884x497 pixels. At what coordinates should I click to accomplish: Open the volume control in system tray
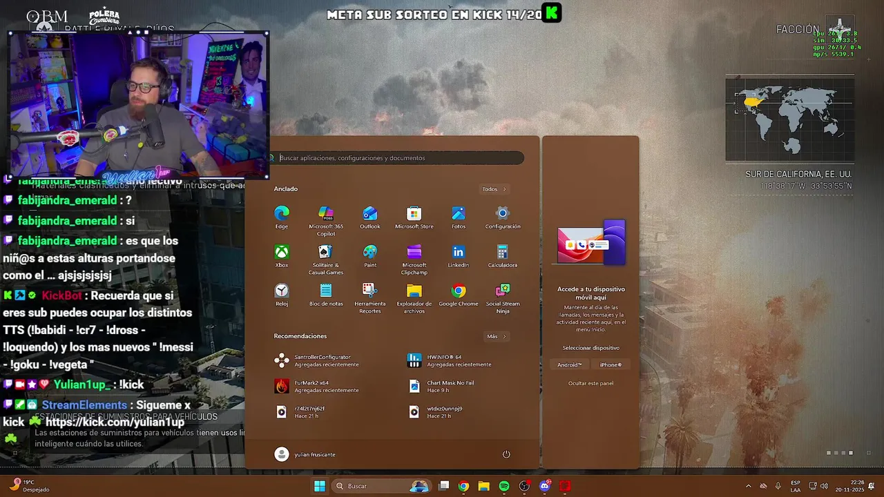click(824, 486)
